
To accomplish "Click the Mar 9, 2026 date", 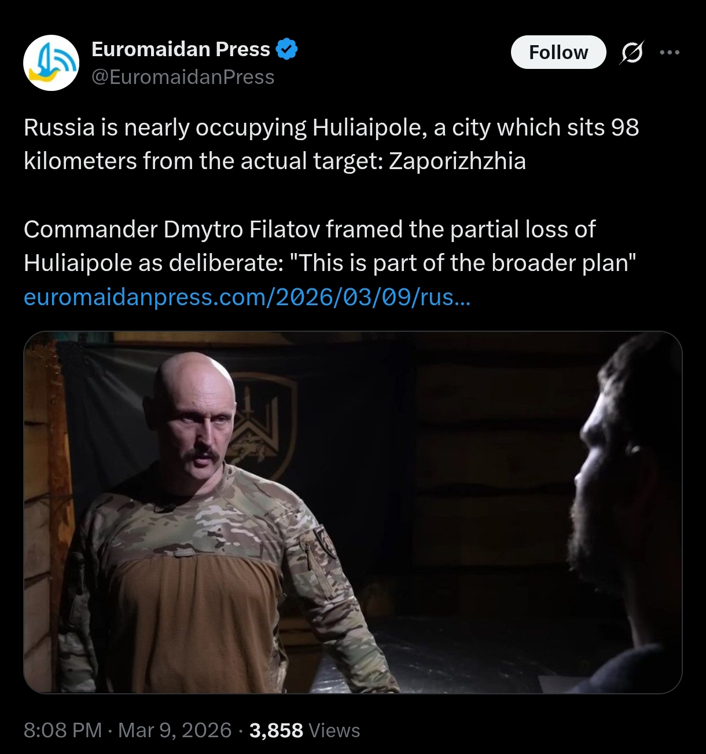I will [x=175, y=730].
